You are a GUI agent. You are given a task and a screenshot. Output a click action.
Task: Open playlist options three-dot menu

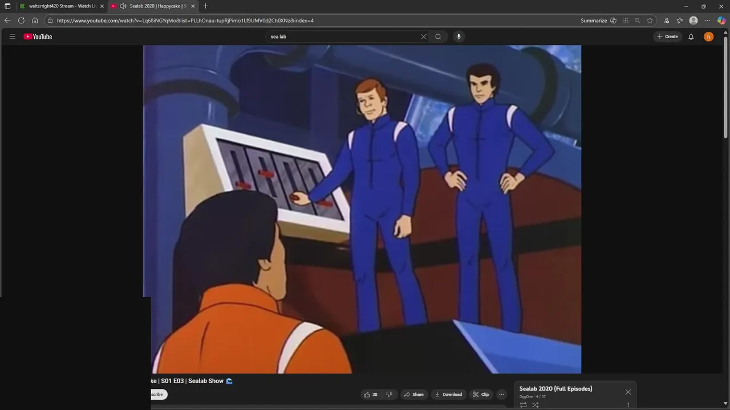click(x=628, y=405)
